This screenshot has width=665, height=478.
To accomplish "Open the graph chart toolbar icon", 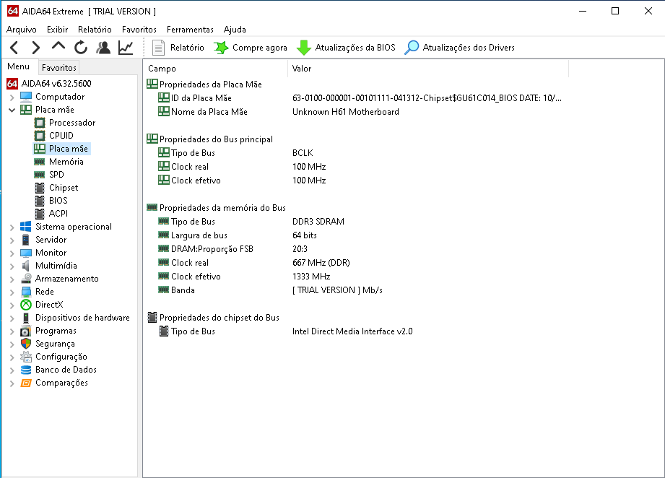I will 126,48.
